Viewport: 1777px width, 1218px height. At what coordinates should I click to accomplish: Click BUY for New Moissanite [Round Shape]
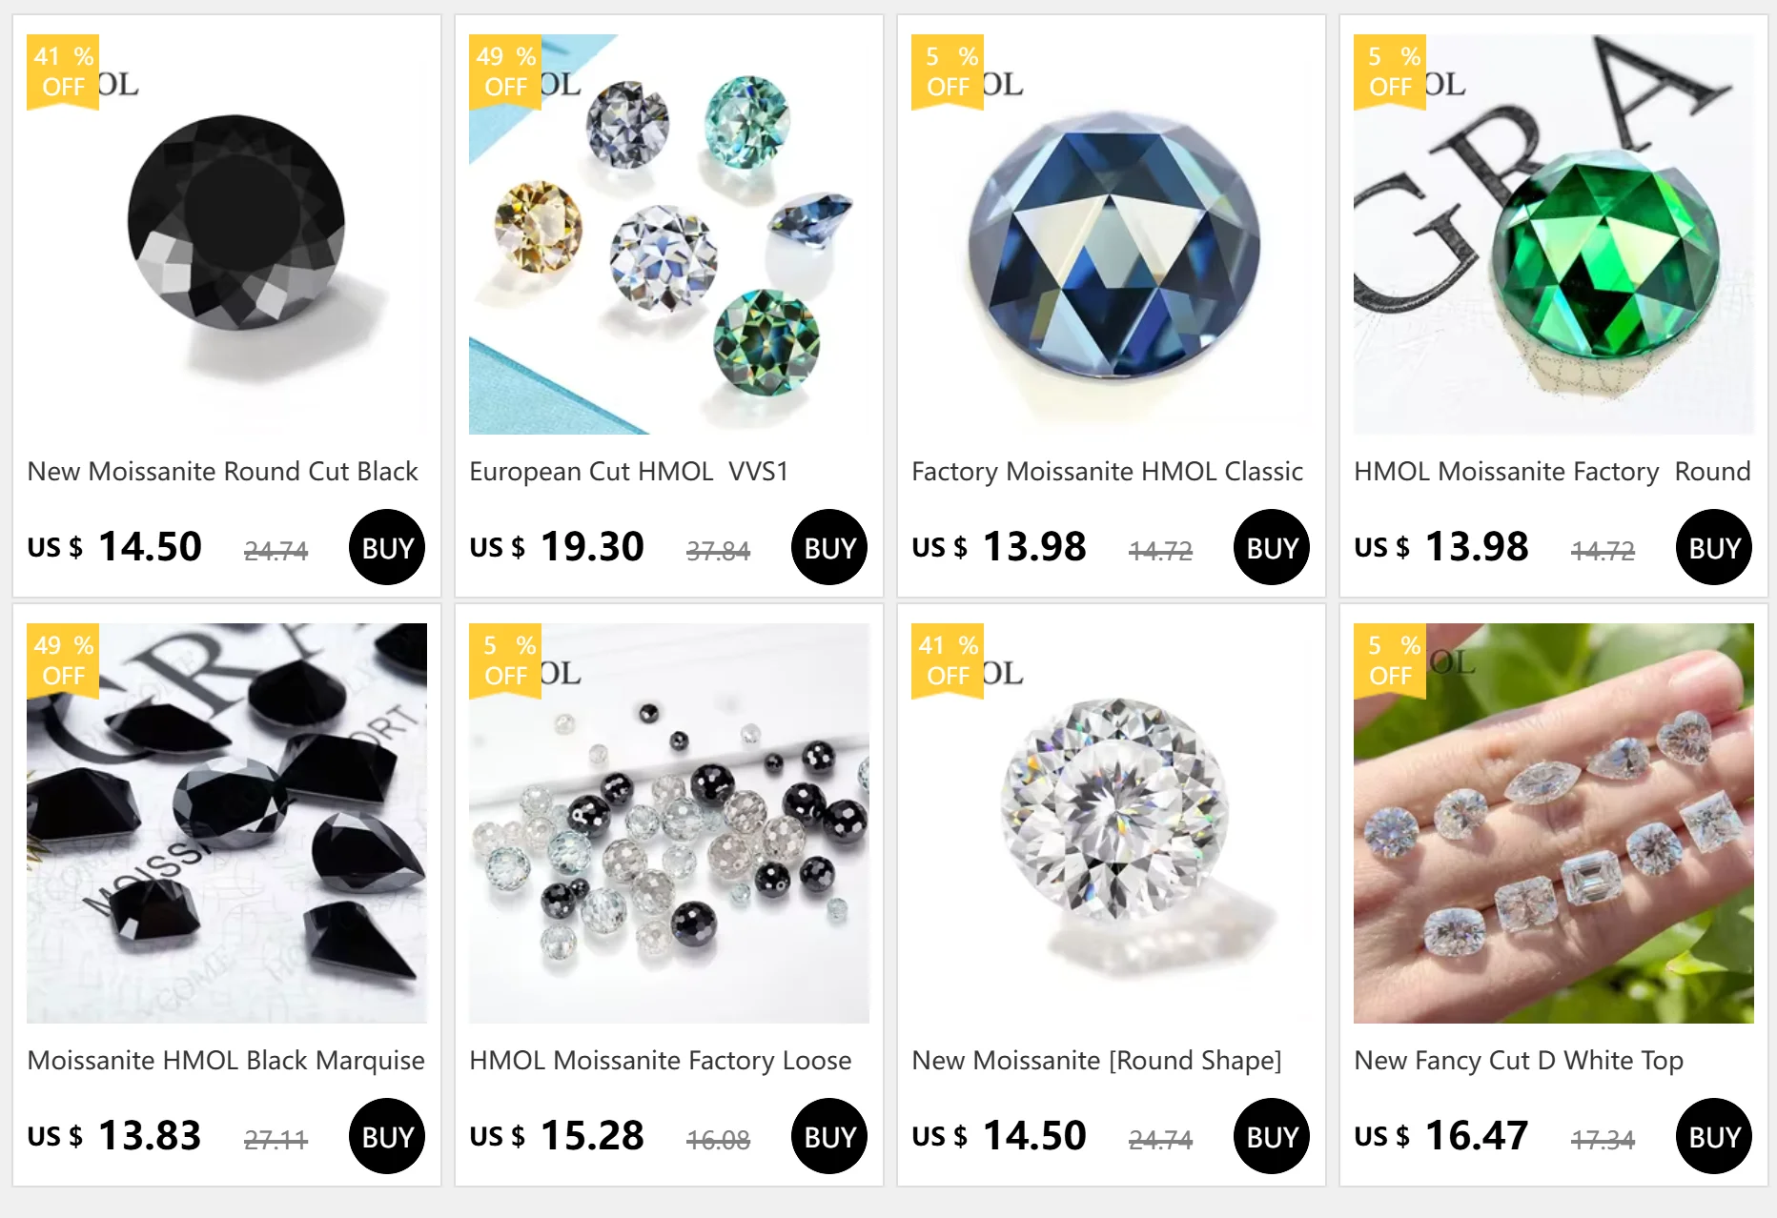(x=1272, y=1136)
